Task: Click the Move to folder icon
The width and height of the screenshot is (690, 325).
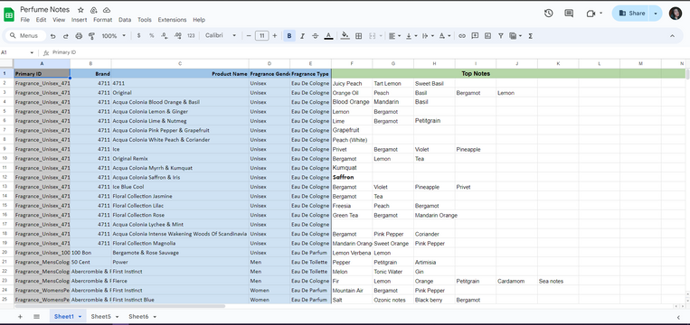Action: [93, 10]
